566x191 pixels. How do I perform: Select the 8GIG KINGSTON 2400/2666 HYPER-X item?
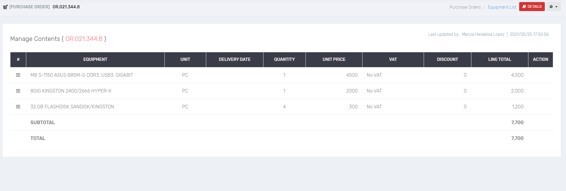(71, 91)
